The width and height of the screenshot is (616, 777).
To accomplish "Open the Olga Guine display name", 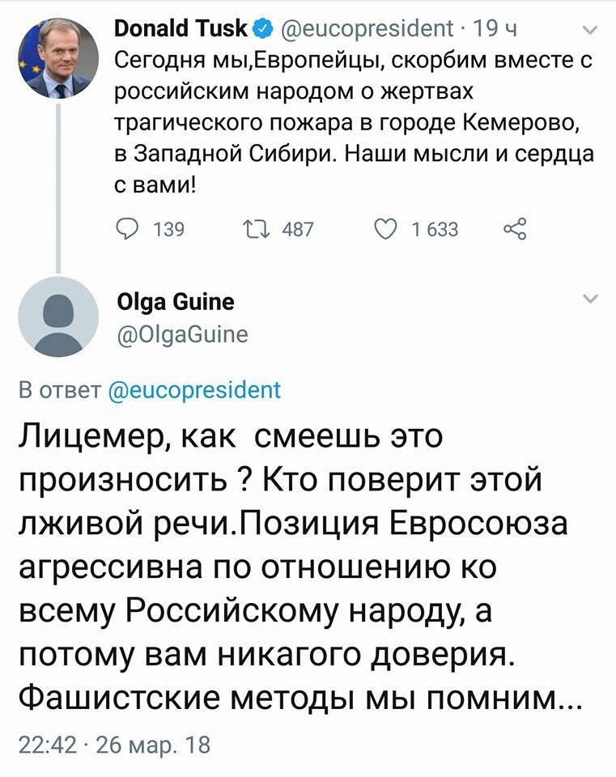I will (176, 302).
